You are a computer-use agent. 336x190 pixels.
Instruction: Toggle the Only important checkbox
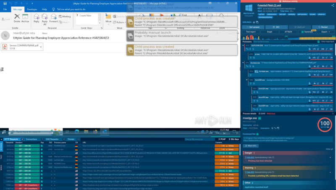(319, 42)
